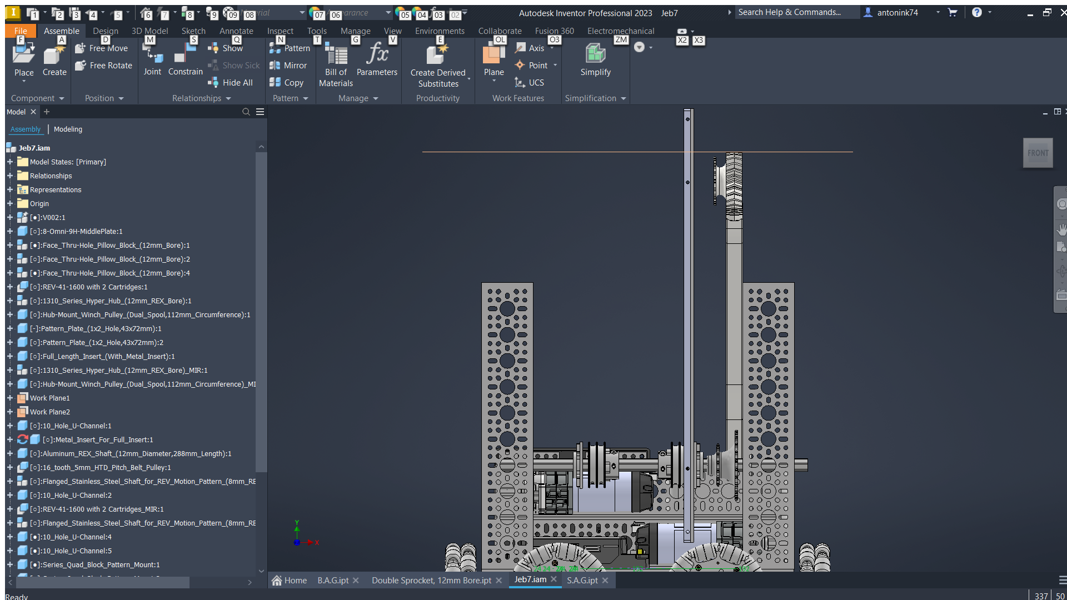Expand the Representations node
The width and height of the screenshot is (1067, 600).
(x=9, y=190)
